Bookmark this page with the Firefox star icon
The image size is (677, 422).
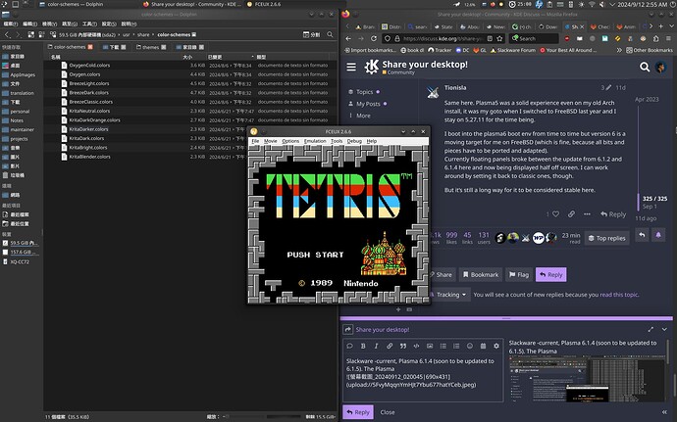[x=499, y=38]
